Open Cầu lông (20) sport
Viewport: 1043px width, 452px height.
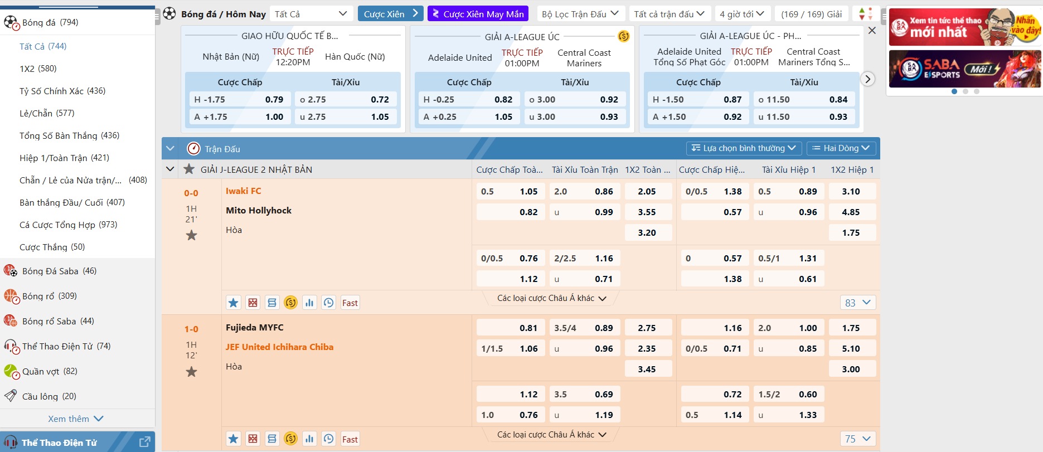pos(77,396)
